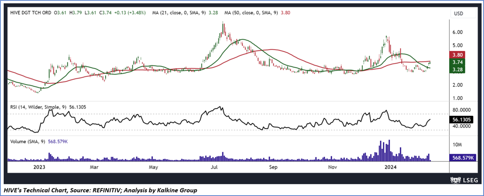Image resolution: width=484 pixels, height=196 pixels.
Task: Click the 2.00 price axis label
Action: pos(458,85)
